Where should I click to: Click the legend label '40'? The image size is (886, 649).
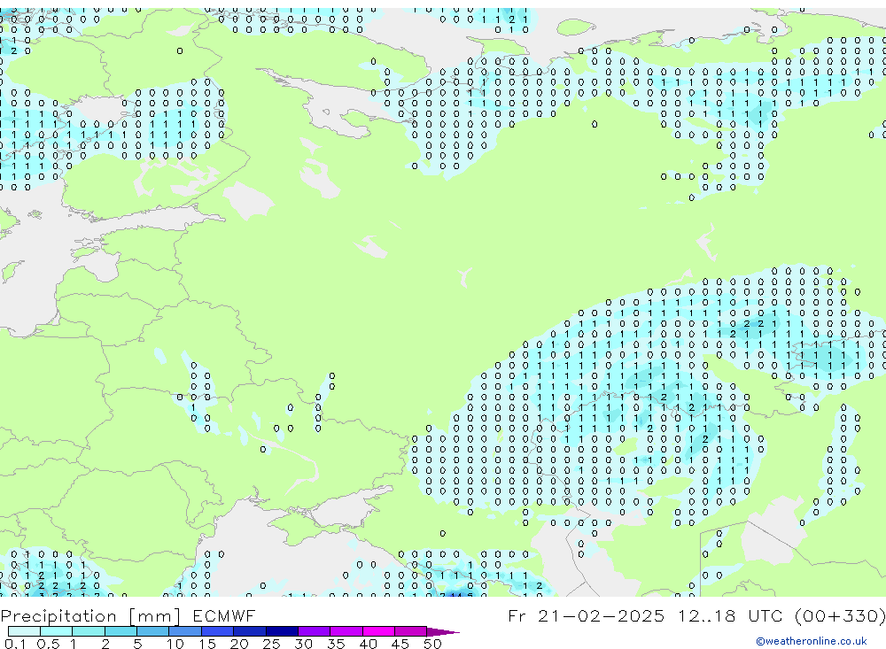[369, 644]
